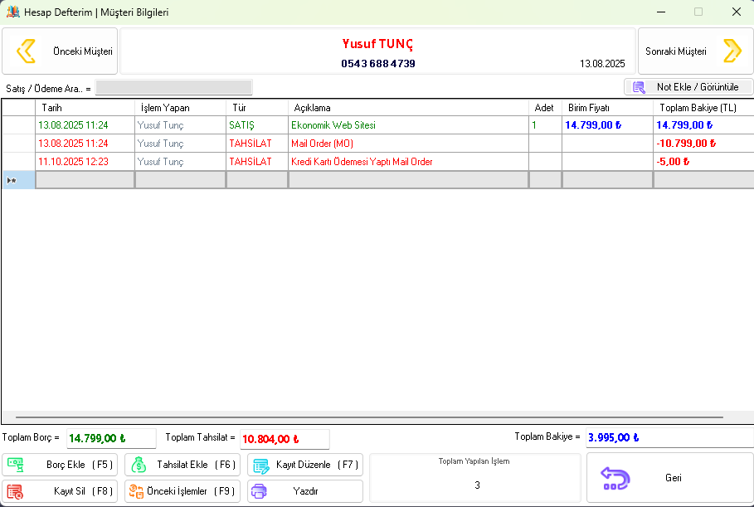Select the Ekonomik Web Sitesi sale row
This screenshot has height=507, width=754.
pos(333,125)
